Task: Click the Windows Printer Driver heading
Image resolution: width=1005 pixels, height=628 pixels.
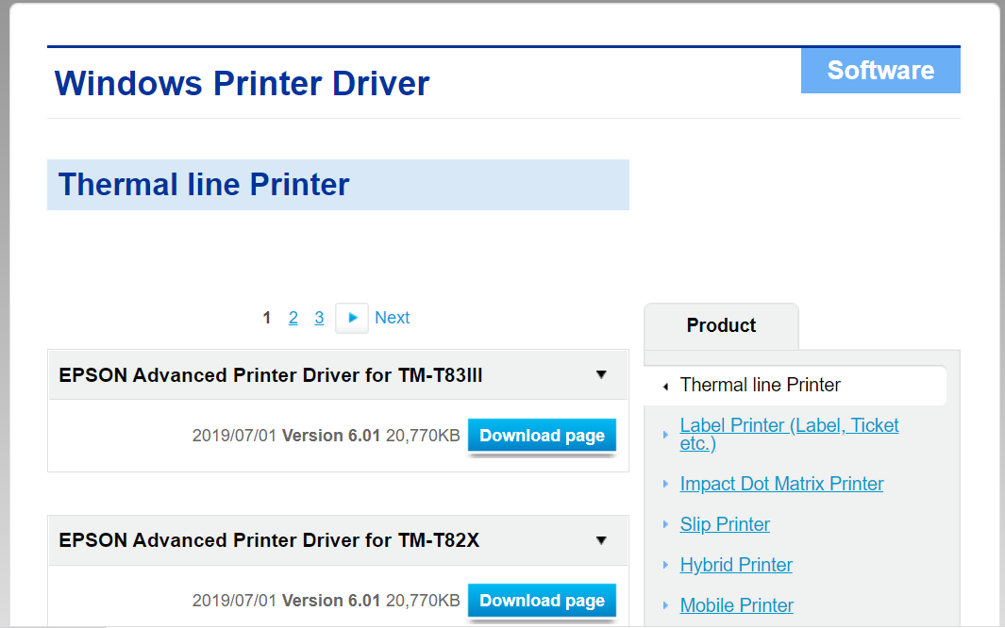Action: [242, 83]
